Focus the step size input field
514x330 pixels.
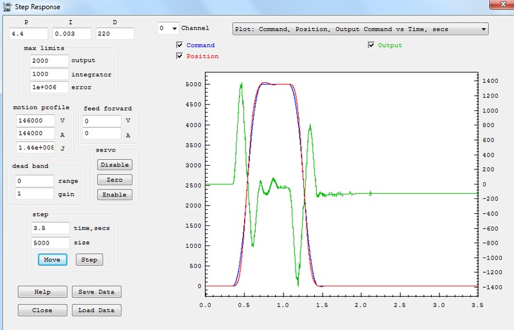tap(50, 243)
